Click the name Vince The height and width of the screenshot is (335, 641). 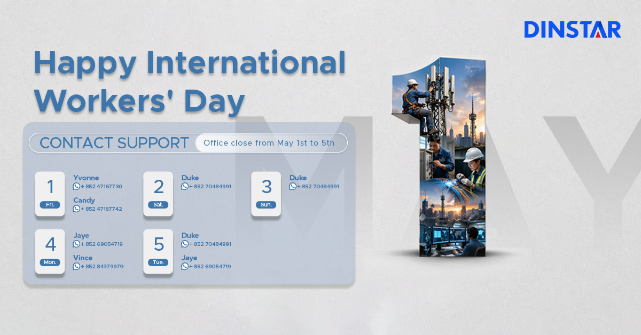pyautogui.click(x=83, y=258)
